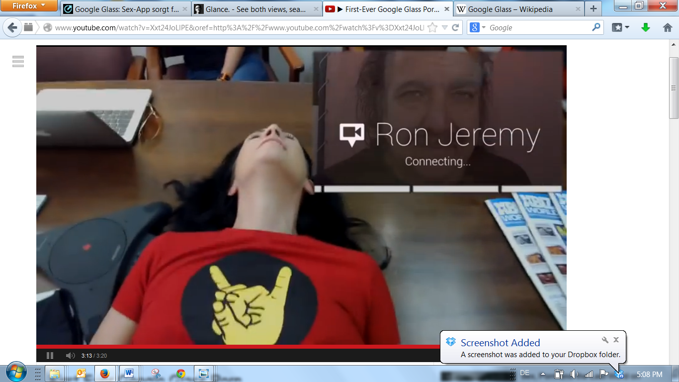Click the Screenshot Added notification title

pyautogui.click(x=500, y=343)
